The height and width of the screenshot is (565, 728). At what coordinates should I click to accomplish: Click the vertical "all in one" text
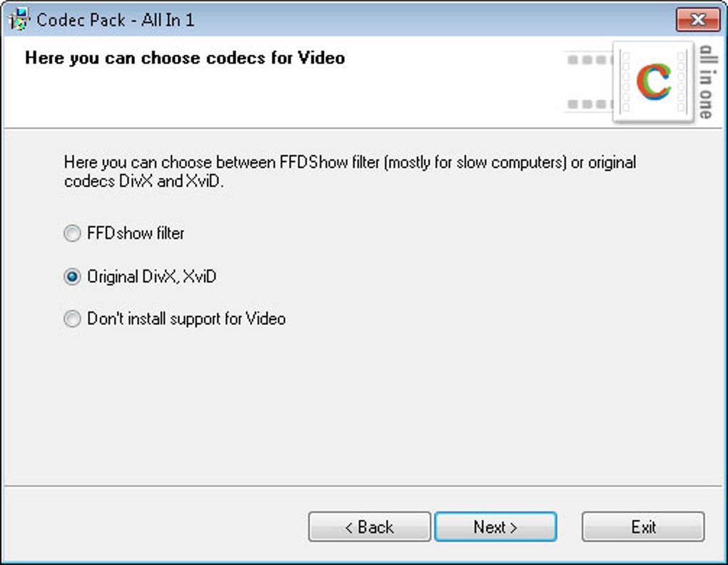(706, 81)
